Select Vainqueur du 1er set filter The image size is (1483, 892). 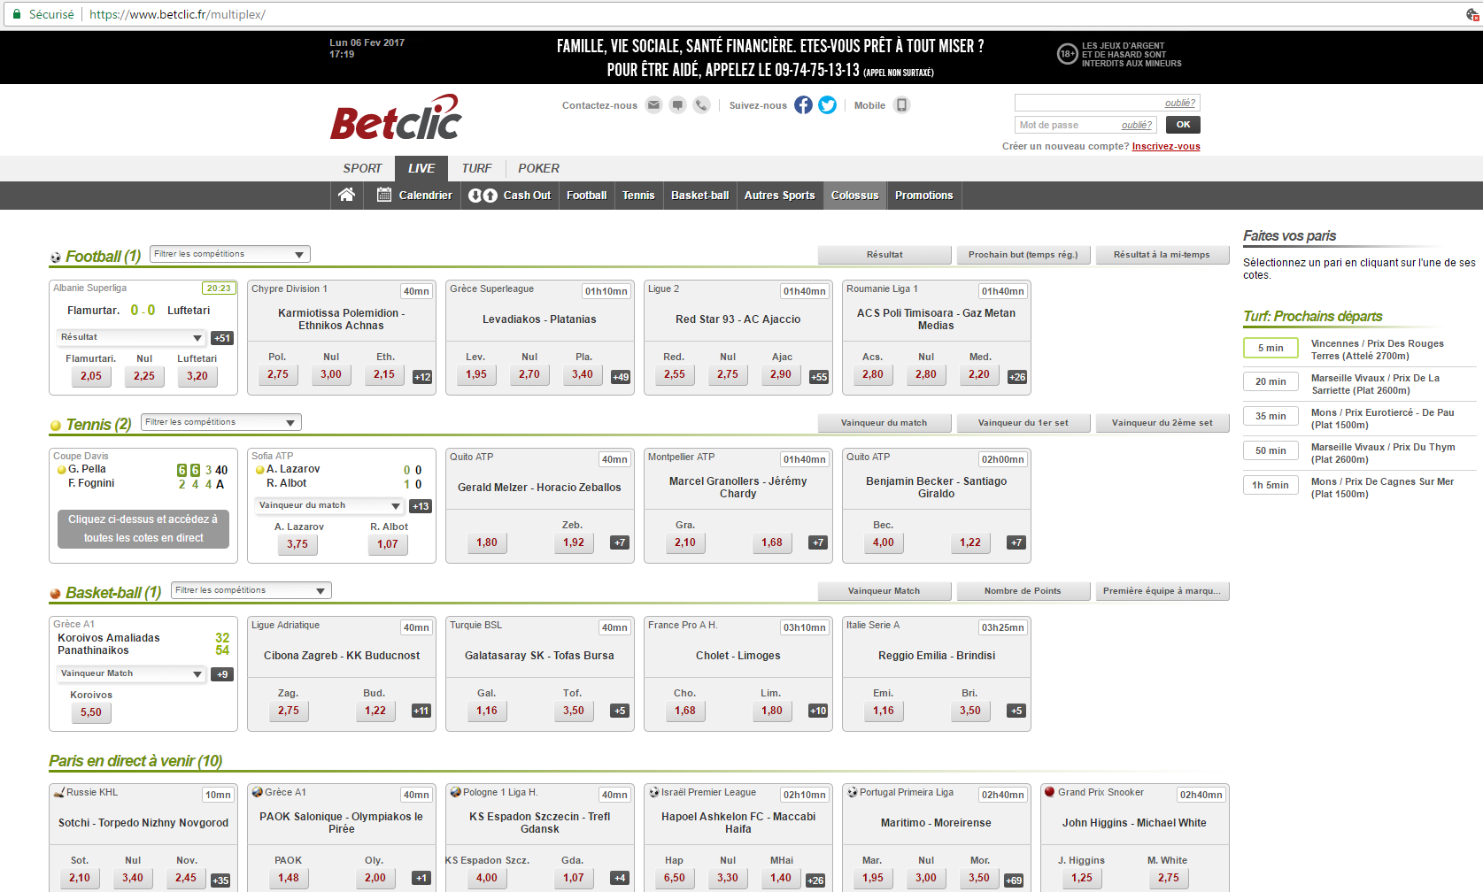point(1023,423)
